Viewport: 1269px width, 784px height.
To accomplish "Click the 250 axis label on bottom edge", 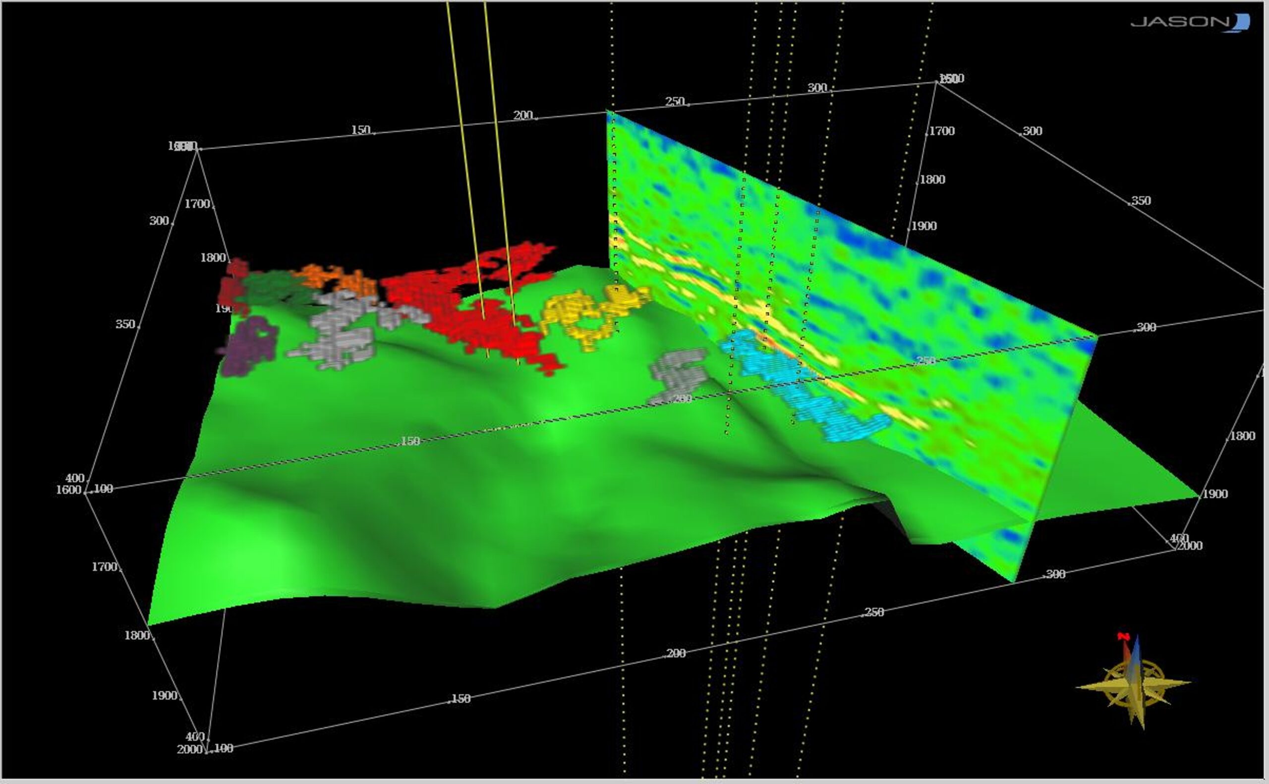I will (x=874, y=613).
